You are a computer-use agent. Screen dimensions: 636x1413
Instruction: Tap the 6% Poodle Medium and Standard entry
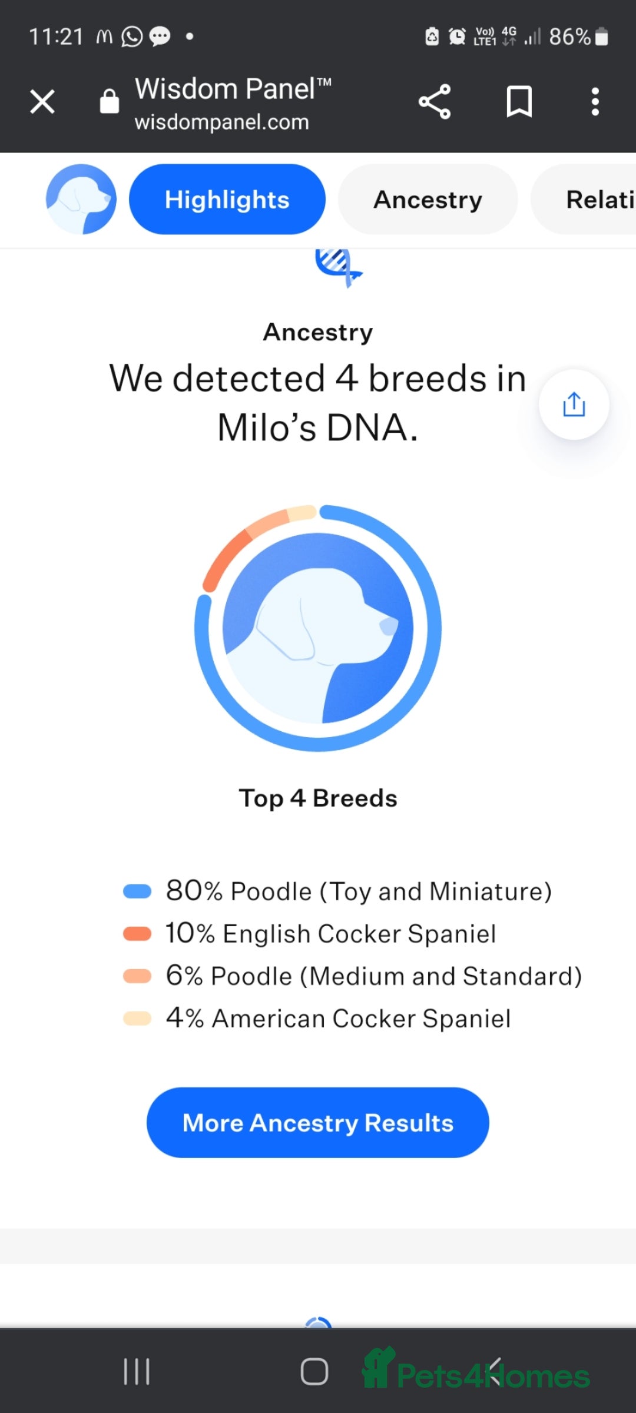pos(352,976)
